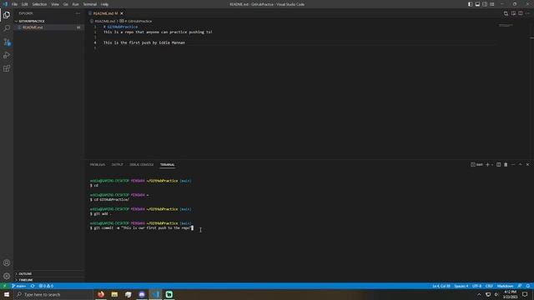Screen dimensions: 534x300
Task: Toggle the primary side bar layout
Action: (x=470, y=4)
